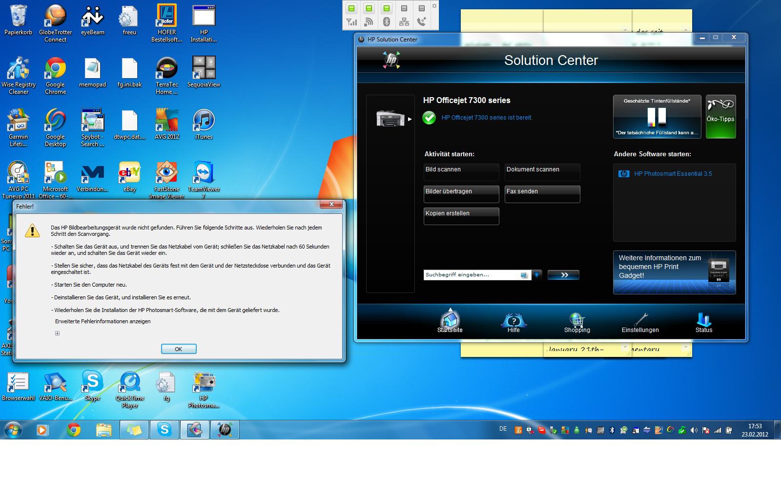781x500 pixels.
Task: Open Spybot Search desktop shortcut
Action: tap(92, 127)
